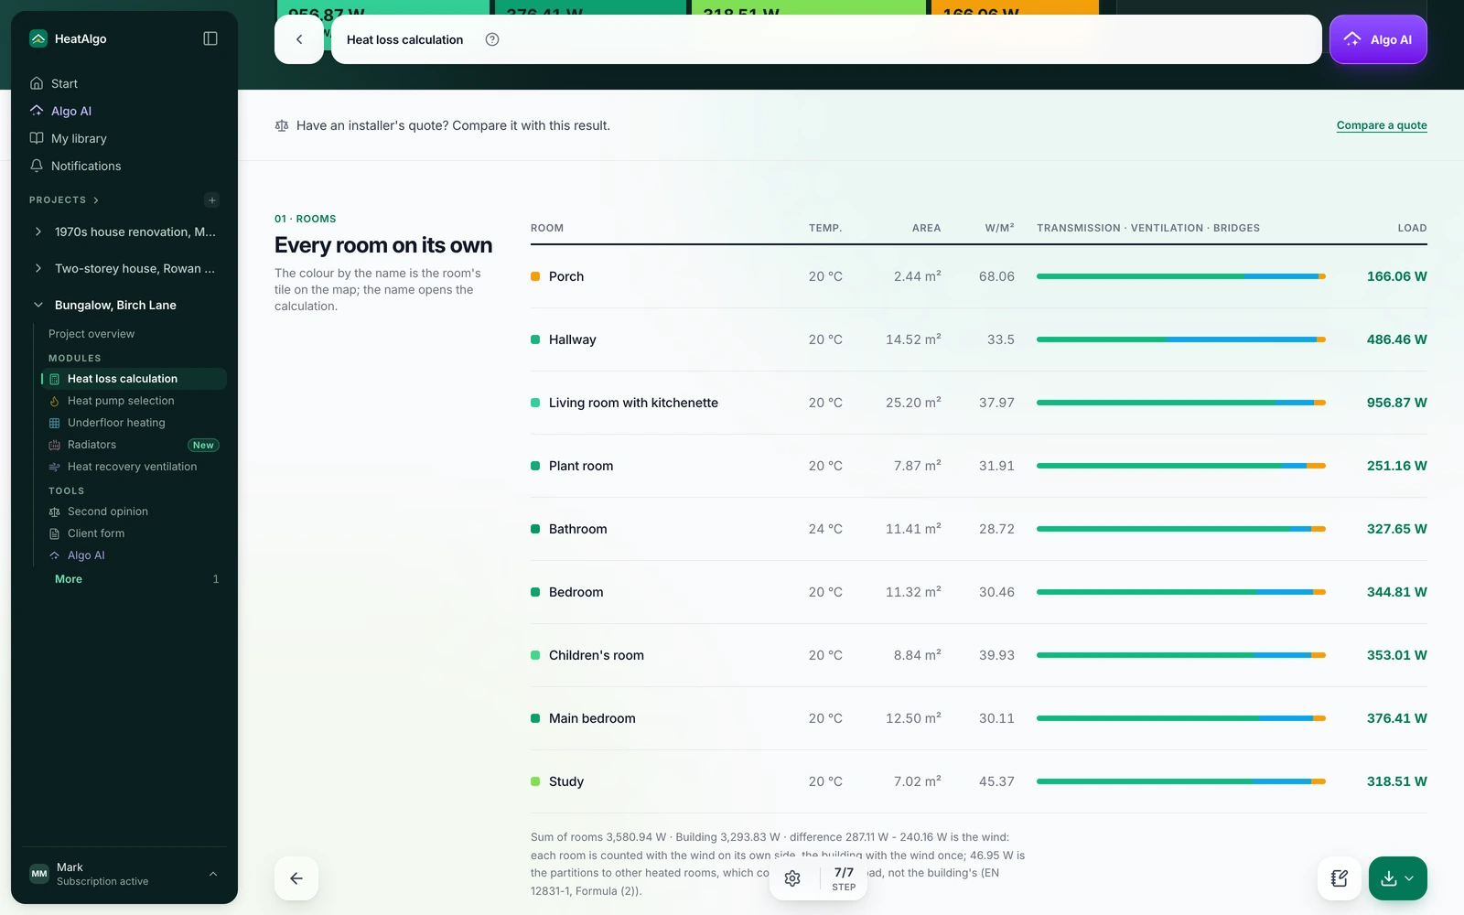Open the help icon beside Heat loss calculation
1464x915 pixels.
coord(492,39)
